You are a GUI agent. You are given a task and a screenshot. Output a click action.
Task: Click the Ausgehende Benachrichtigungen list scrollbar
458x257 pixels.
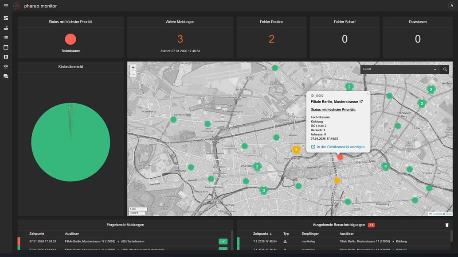(x=451, y=236)
